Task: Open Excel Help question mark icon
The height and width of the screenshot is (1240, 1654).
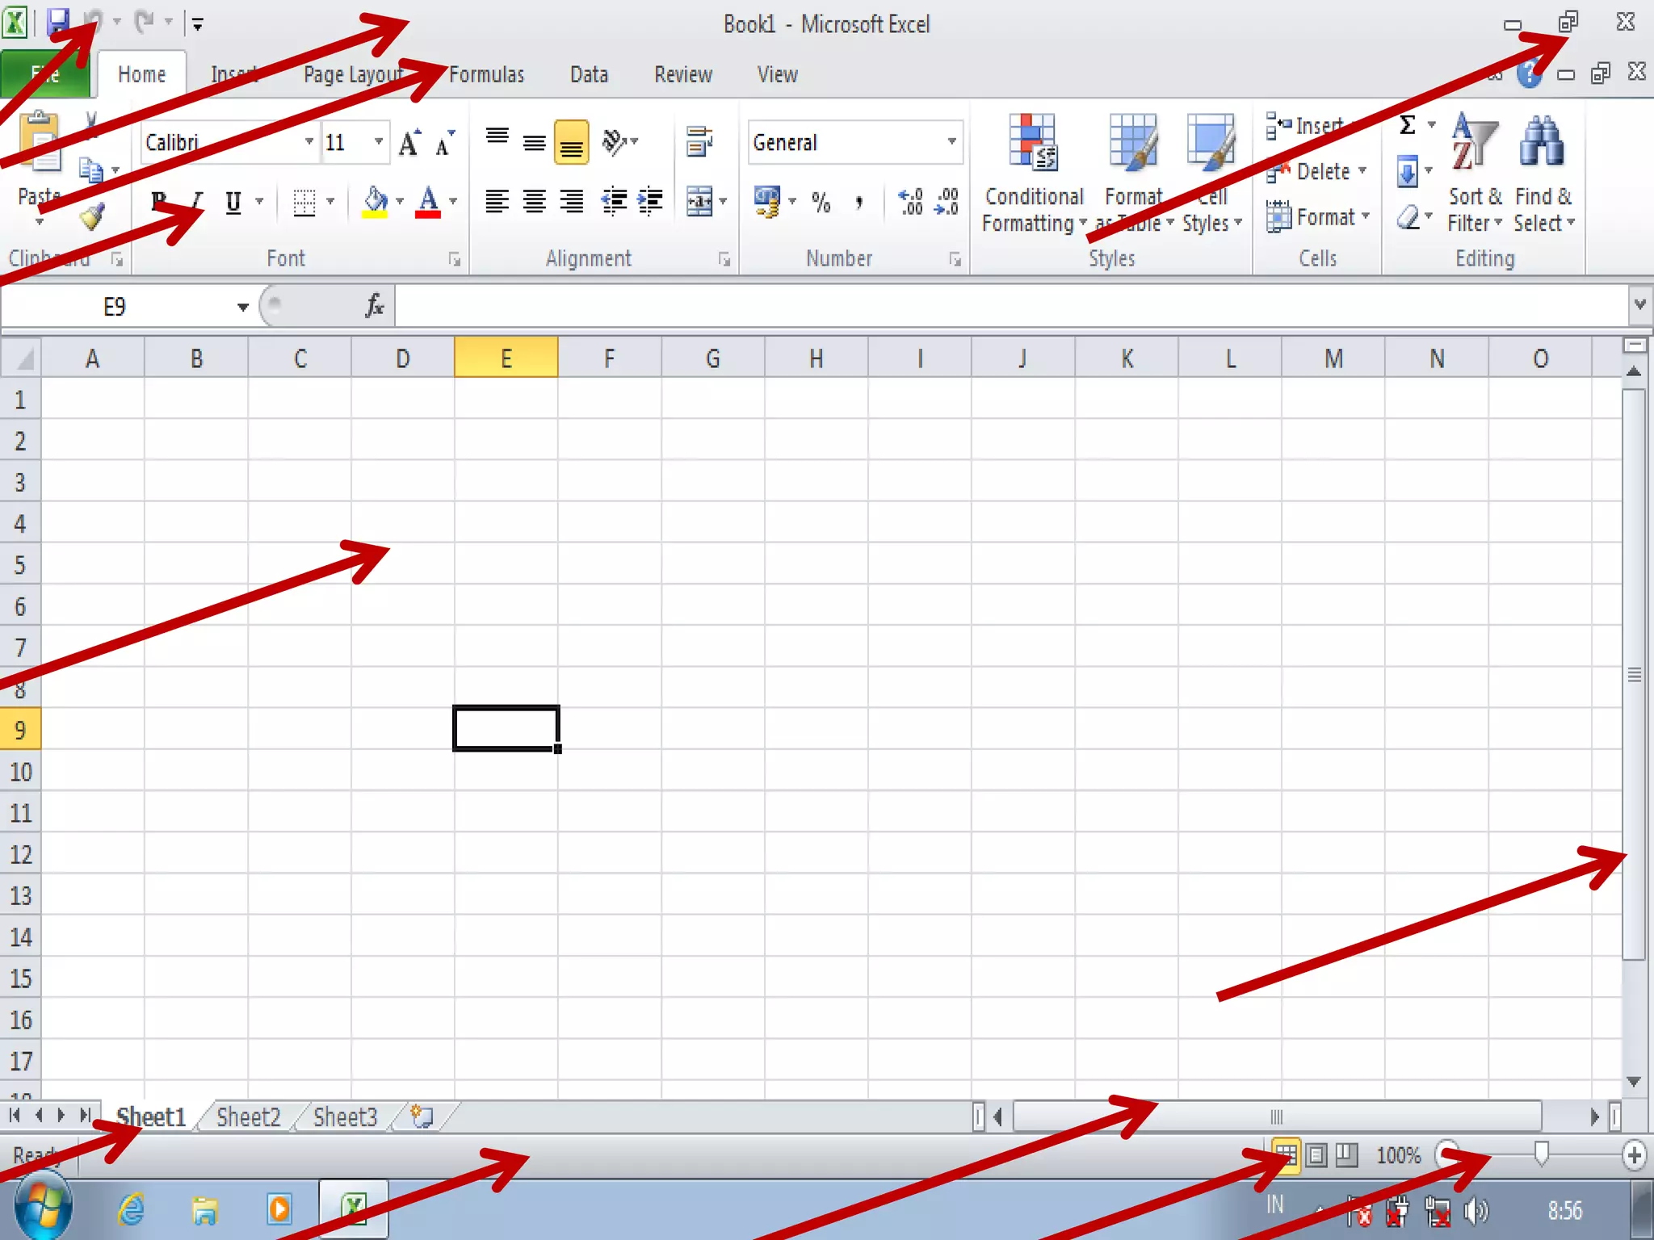Action: (1529, 74)
